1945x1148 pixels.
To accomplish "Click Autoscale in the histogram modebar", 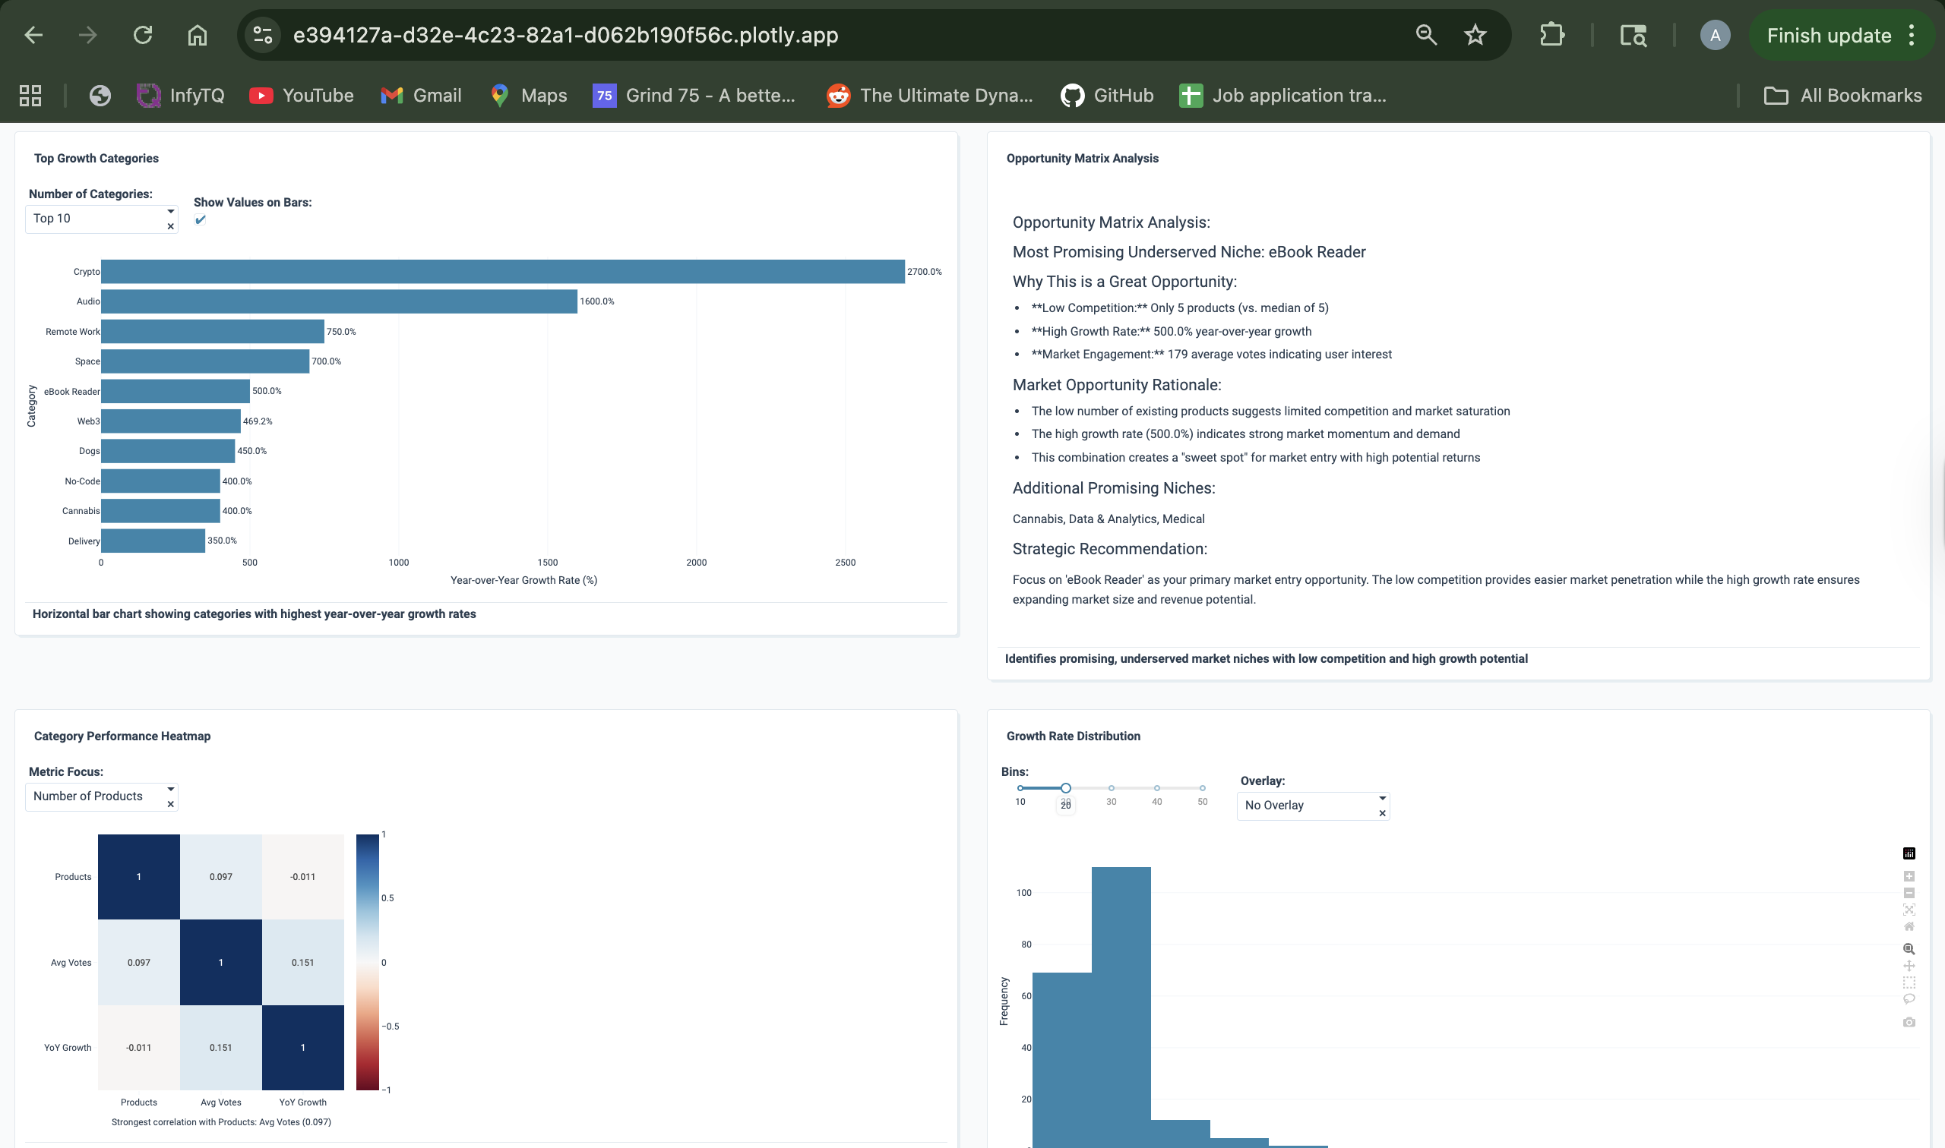I will pyautogui.click(x=1909, y=910).
